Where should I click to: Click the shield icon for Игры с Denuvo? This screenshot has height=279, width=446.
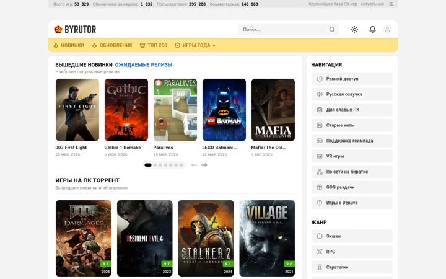(320, 203)
